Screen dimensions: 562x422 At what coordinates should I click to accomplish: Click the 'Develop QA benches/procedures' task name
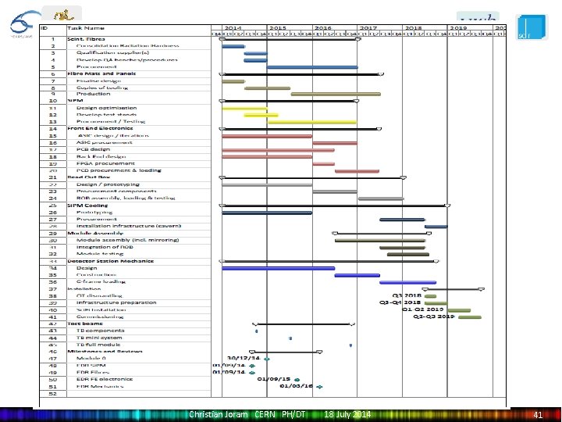coord(127,60)
